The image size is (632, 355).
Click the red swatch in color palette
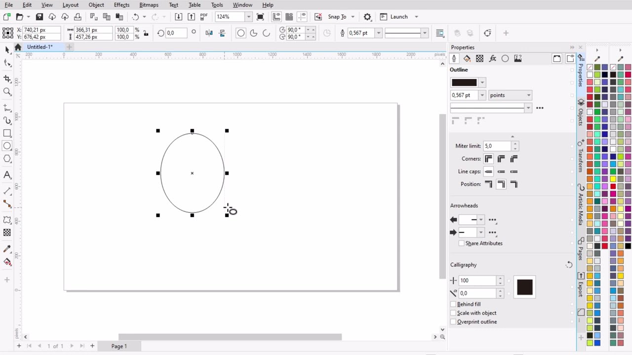pos(613,186)
